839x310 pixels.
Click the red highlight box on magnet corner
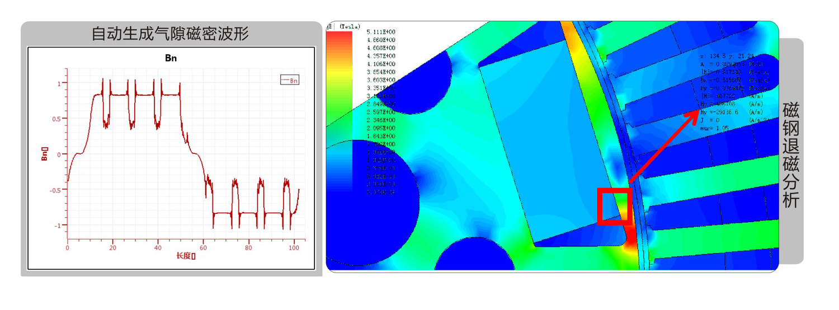(x=615, y=206)
